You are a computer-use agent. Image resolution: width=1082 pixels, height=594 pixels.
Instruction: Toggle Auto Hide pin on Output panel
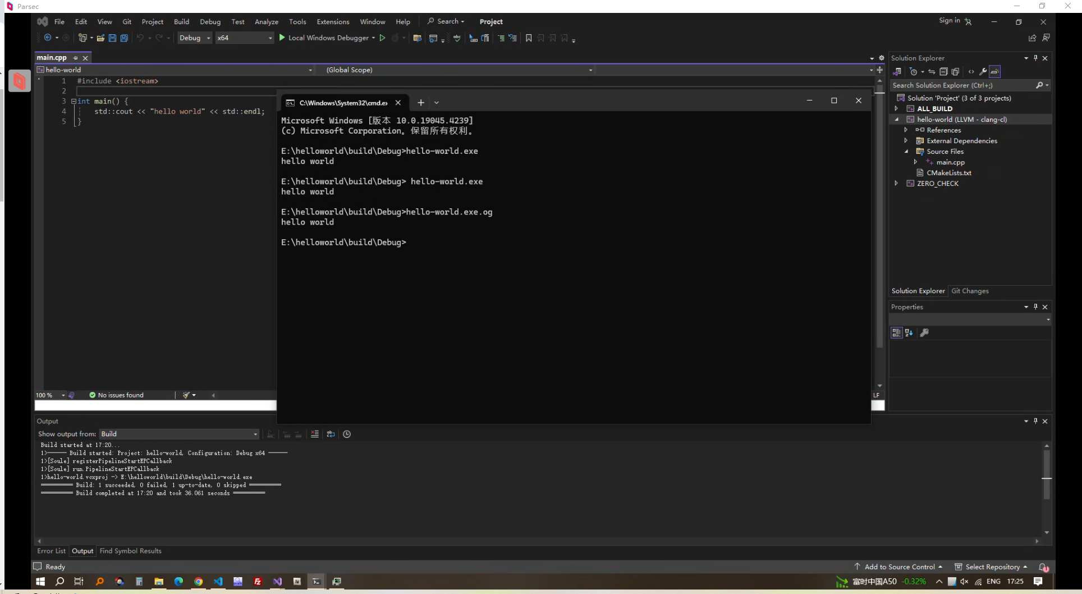(1035, 421)
